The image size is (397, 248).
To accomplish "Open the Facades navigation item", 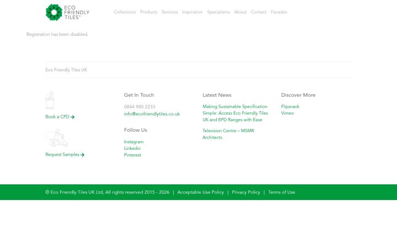I will point(279,12).
